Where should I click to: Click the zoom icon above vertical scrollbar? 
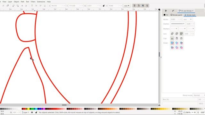coord(159,10)
